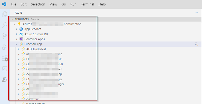This screenshot has height=104, width=202.
Task: Open the Azure panel more actions ellipsis
Action: (196, 13)
